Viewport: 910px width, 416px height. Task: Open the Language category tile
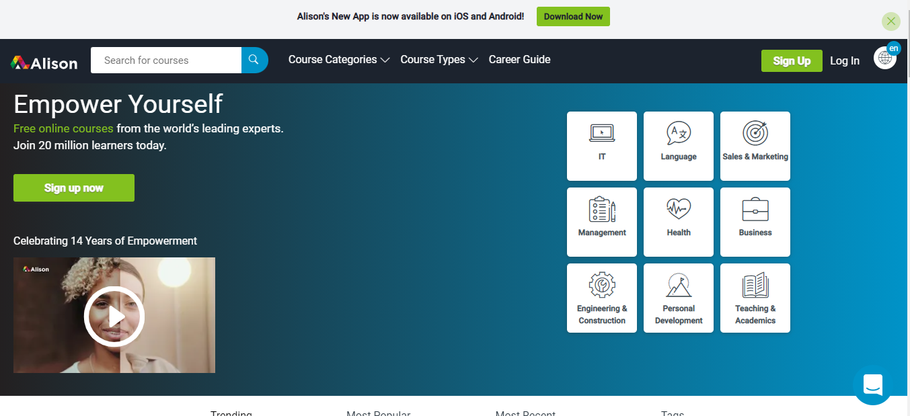pyautogui.click(x=679, y=146)
